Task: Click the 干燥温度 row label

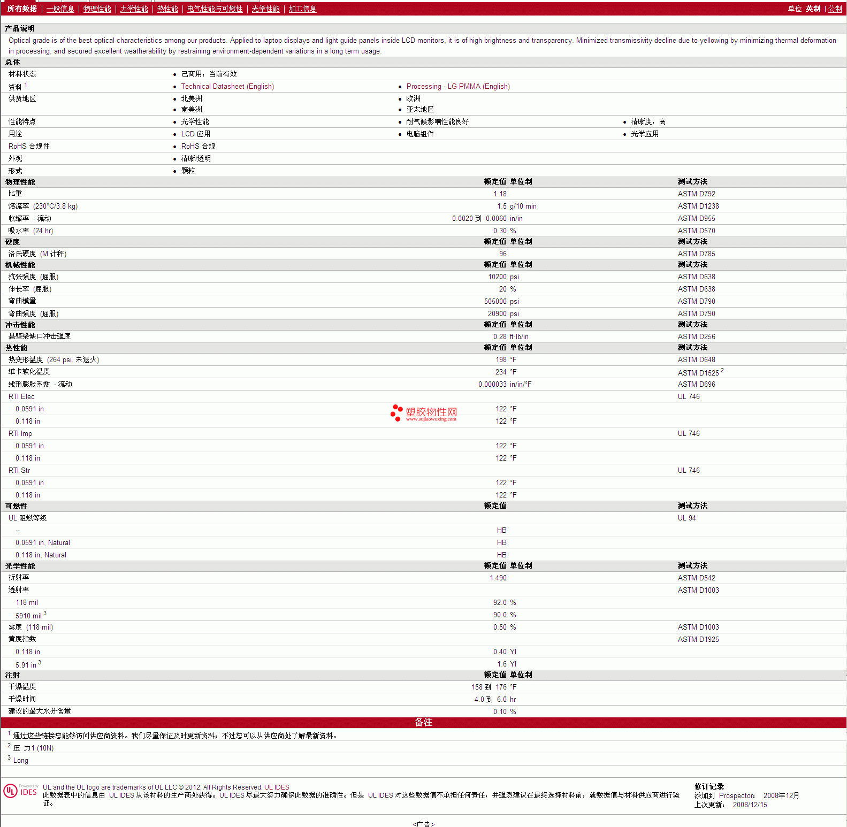Action: (22, 687)
